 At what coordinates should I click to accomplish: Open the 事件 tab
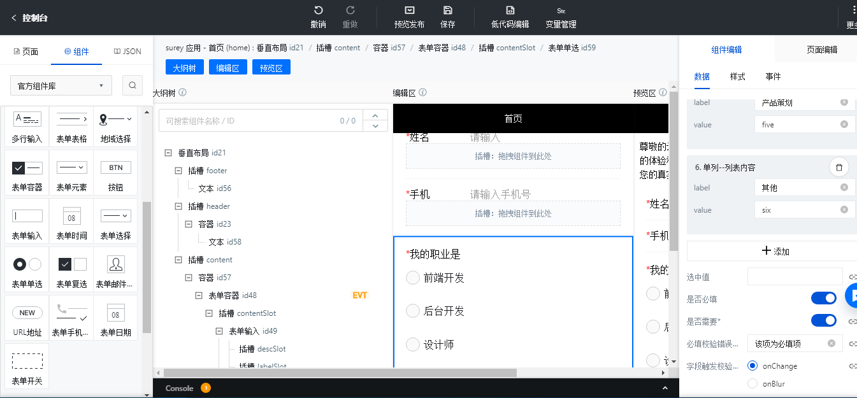pos(773,76)
